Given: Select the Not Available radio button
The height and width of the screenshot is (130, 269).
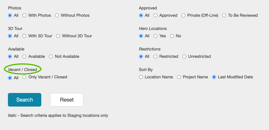Looking at the screenshot, I should (x=51, y=57).
